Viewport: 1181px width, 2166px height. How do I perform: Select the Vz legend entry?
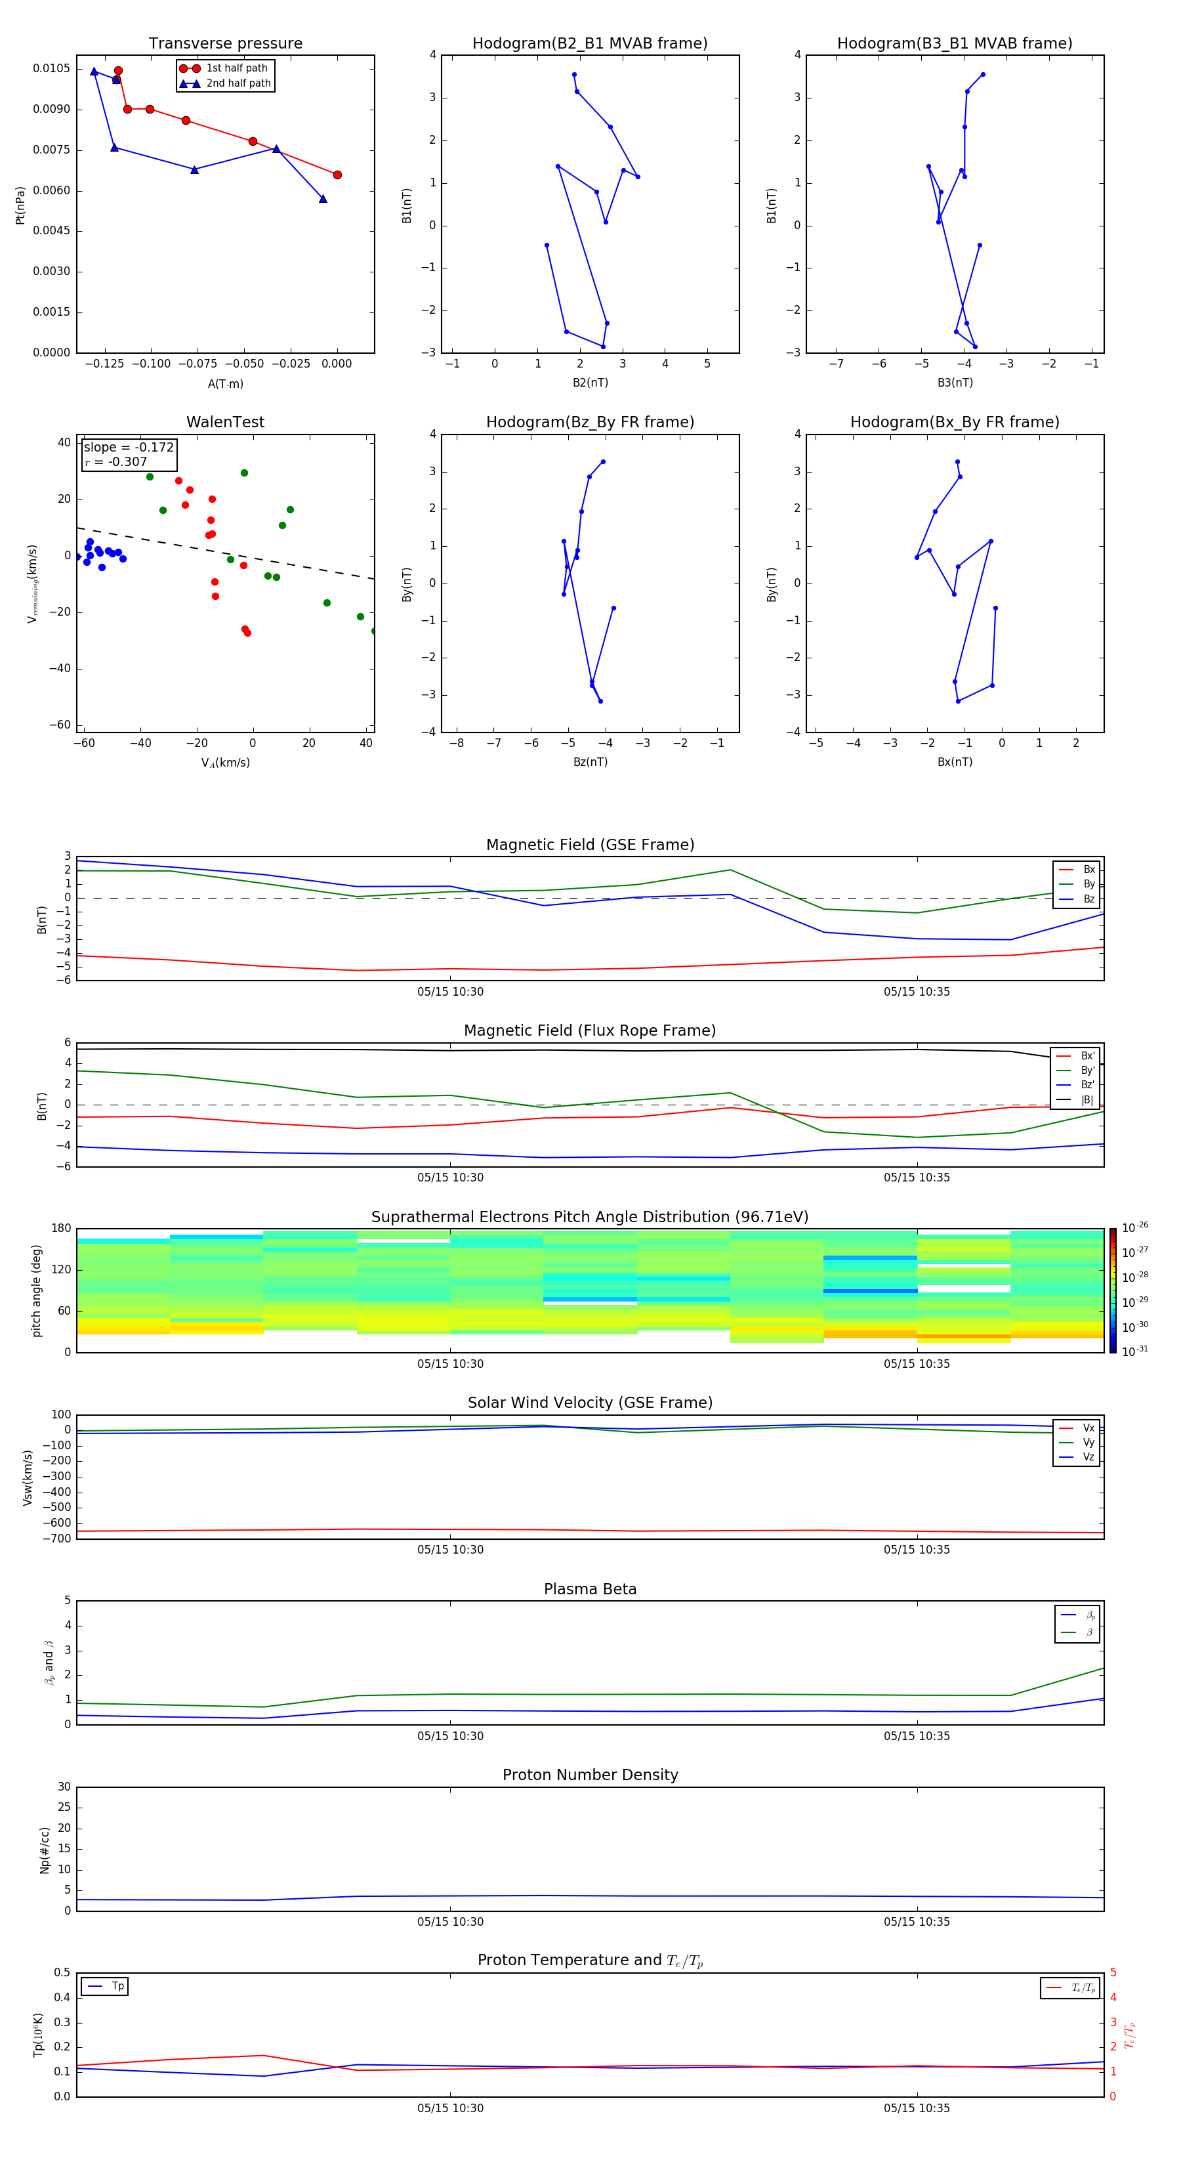click(x=1077, y=1457)
